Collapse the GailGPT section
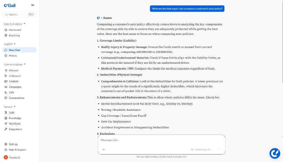This screenshot has height=162, width=283. pos(15,44)
